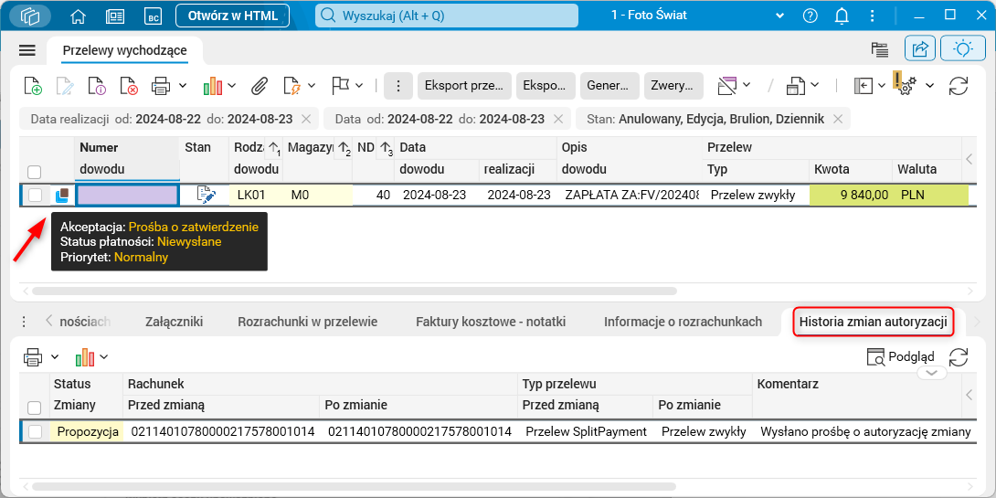This screenshot has height=498, width=996.
Task: Click the acceptance status icon in LK01 row
Action: pyautogui.click(x=61, y=195)
